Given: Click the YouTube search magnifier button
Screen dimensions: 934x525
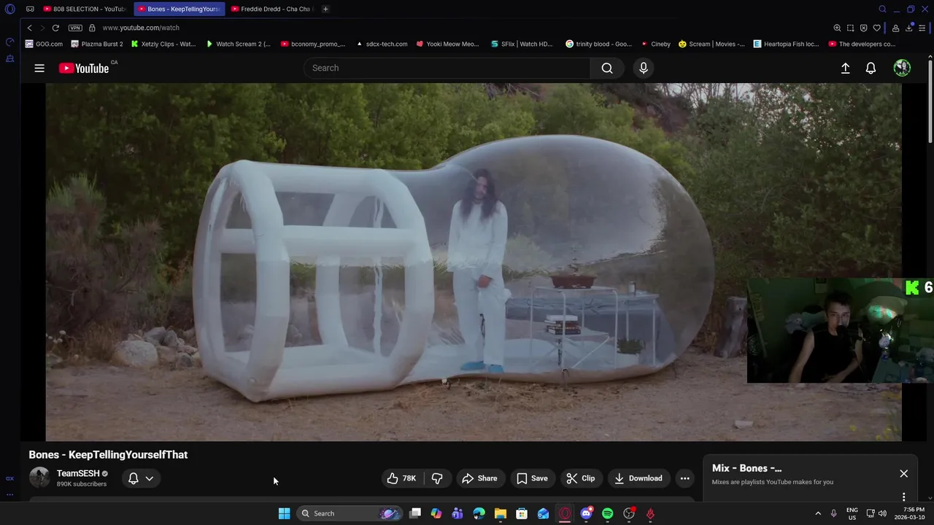Looking at the screenshot, I should 607,68.
